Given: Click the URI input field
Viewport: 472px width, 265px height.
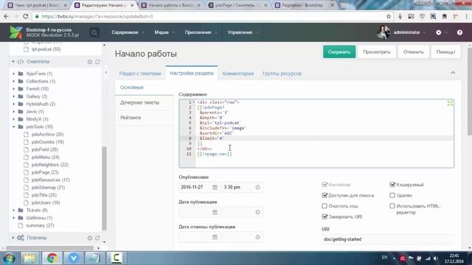Looking at the screenshot, I should (x=387, y=239).
